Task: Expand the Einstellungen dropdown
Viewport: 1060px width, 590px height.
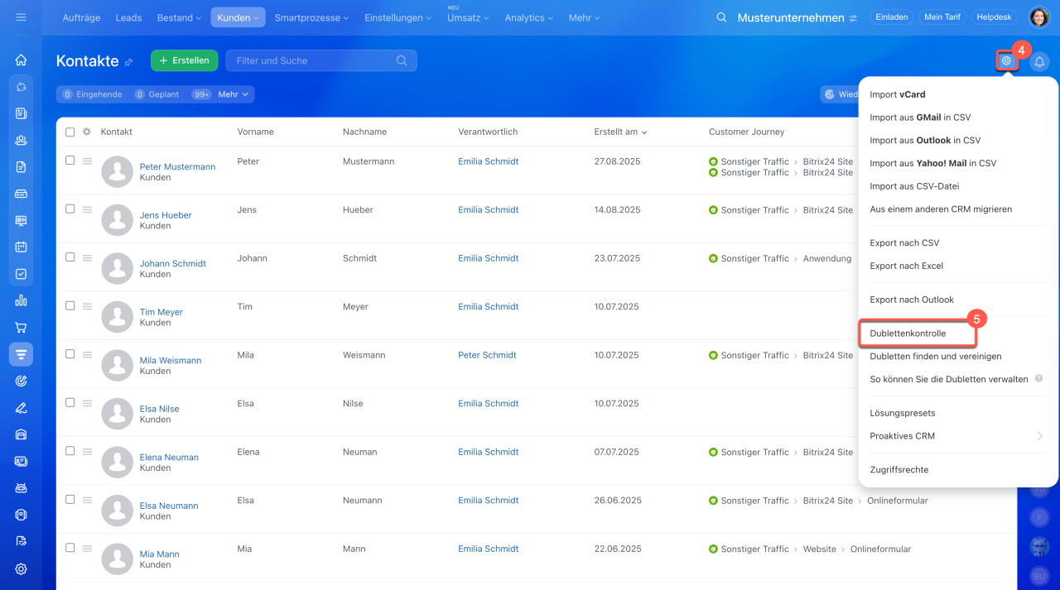Action: [x=397, y=17]
